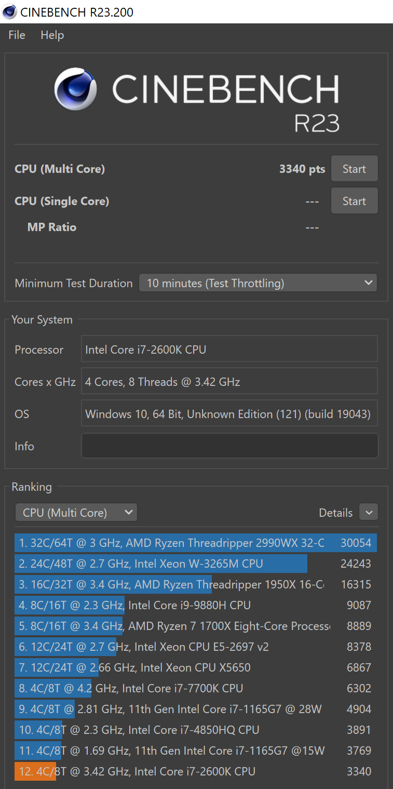Click the 24243 score value
The height and width of the screenshot is (789, 393).
pyautogui.click(x=356, y=564)
